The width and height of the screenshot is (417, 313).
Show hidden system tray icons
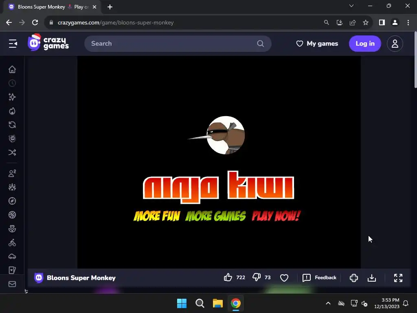[x=328, y=303]
